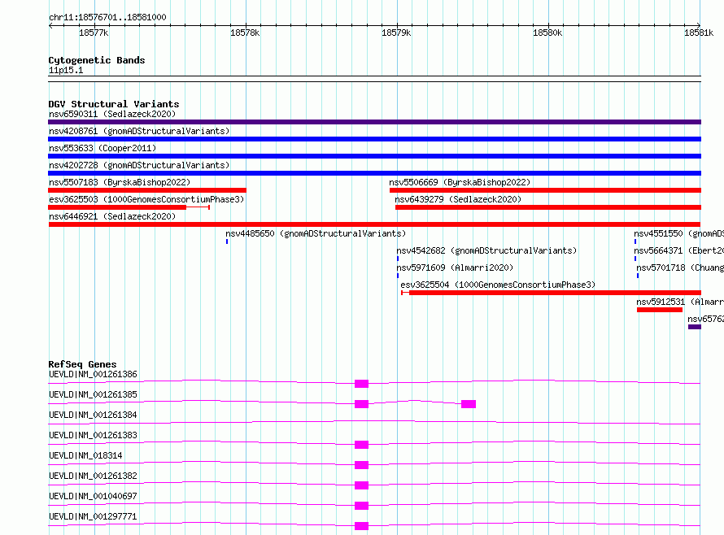Click second exon block of NM_001261385
Viewport: 724px width, 535px height.
click(x=469, y=404)
